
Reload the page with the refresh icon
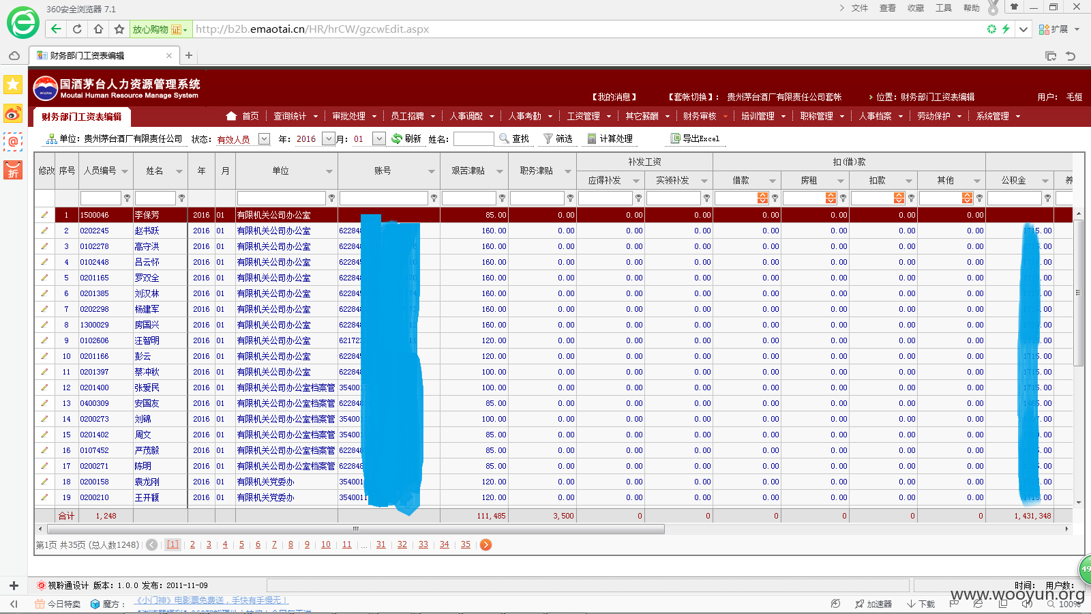[77, 29]
